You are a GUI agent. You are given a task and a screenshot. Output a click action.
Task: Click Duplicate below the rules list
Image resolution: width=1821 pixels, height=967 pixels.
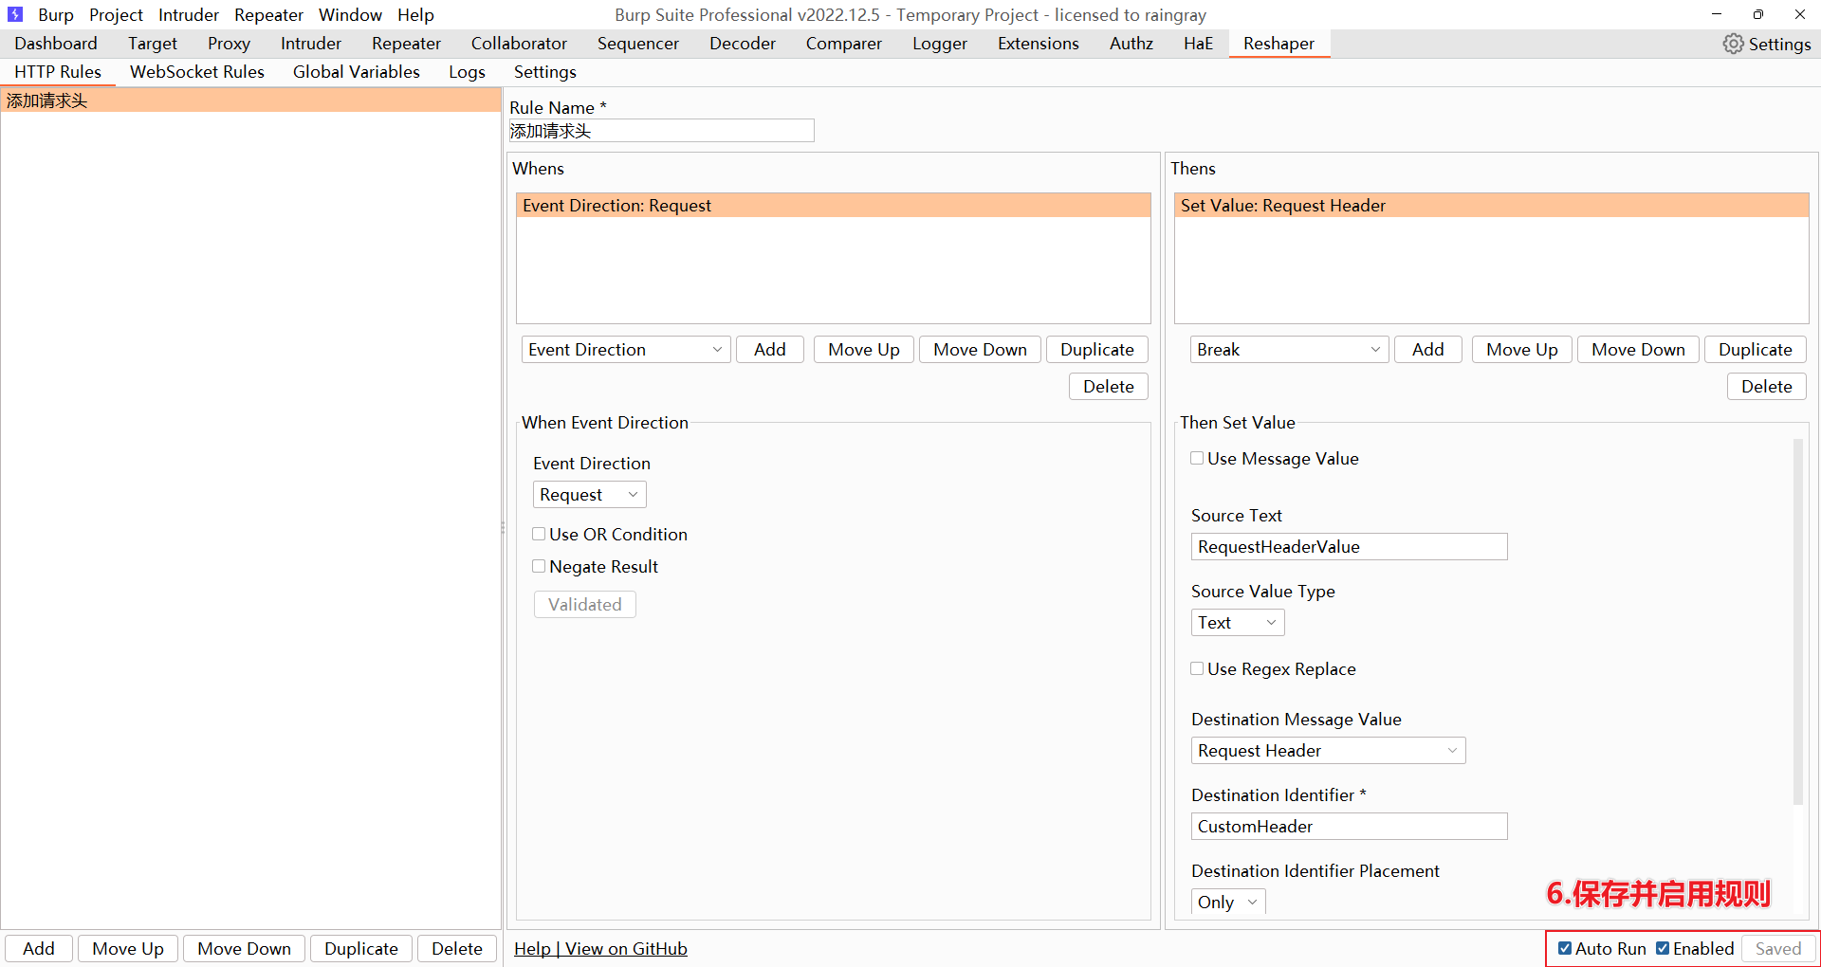[361, 949]
